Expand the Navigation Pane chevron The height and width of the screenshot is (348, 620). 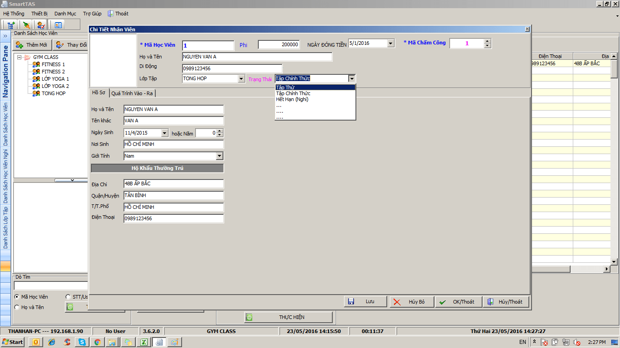pos(5,36)
